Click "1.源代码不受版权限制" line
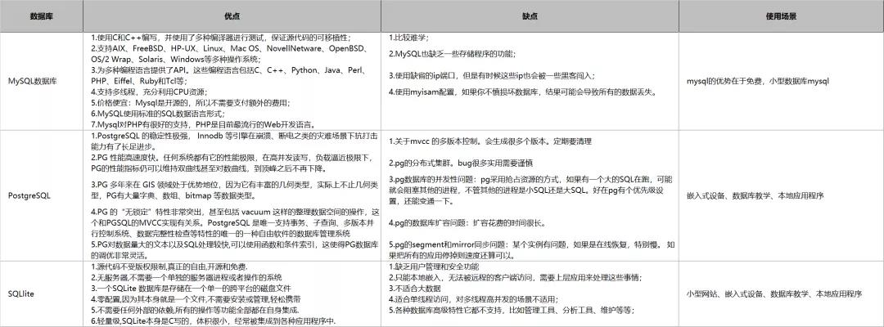Viewport: 884px width, 327px height. [169, 267]
